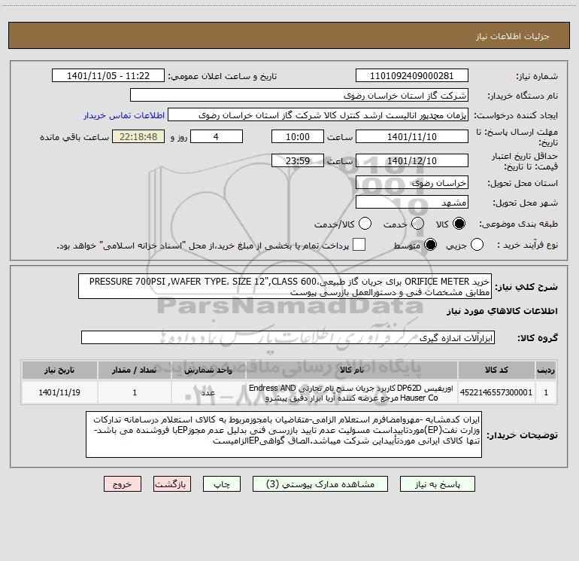Click the unit cell عدد
Viewport: 579px width, 561px height.
coord(208,392)
